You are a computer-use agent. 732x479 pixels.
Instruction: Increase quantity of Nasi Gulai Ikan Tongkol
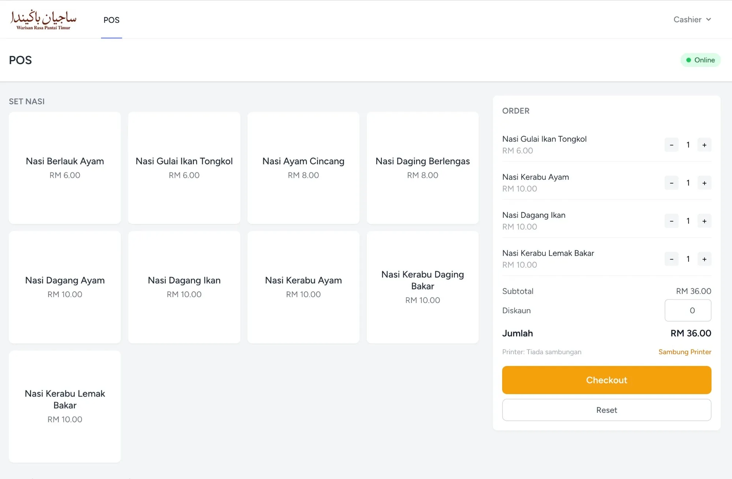pyautogui.click(x=704, y=145)
